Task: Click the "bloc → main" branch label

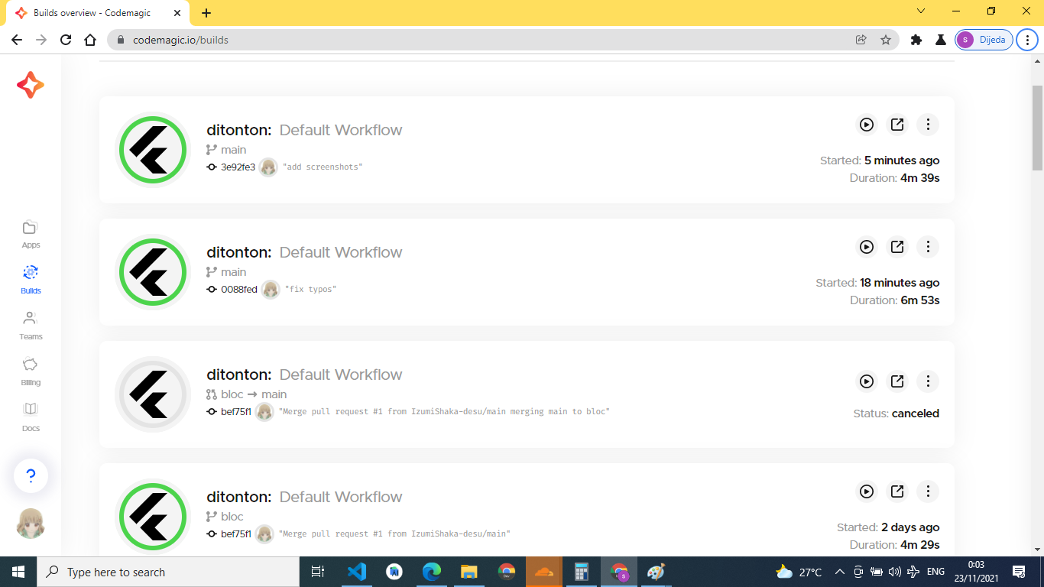Action: coord(254,394)
